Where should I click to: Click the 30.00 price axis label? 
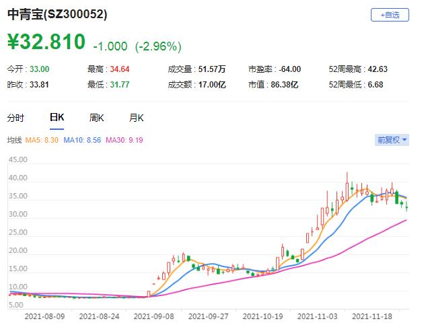coord(18,214)
